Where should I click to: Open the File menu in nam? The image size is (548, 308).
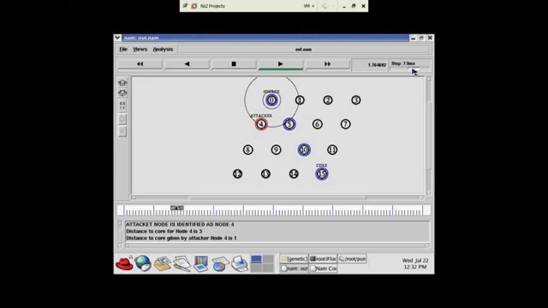pos(123,49)
